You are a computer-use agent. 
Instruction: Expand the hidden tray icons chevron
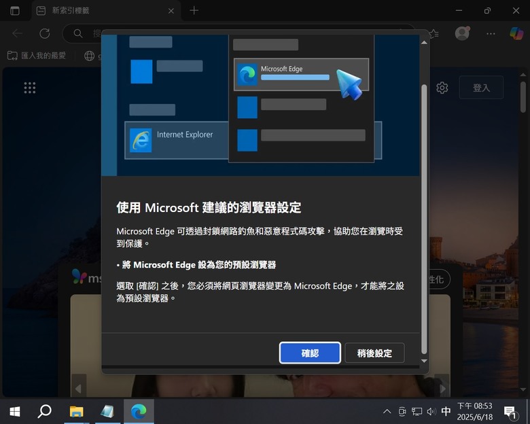coord(387,412)
